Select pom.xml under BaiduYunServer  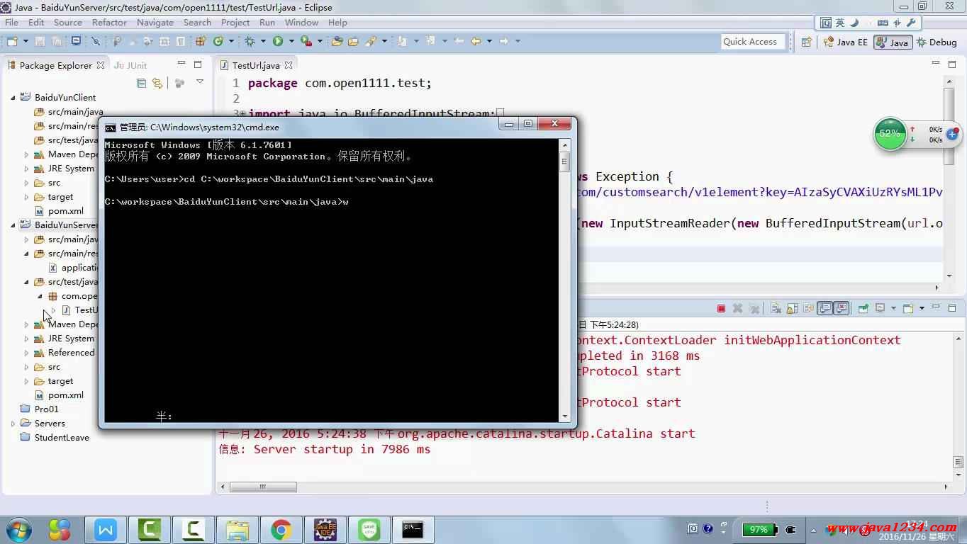65,395
